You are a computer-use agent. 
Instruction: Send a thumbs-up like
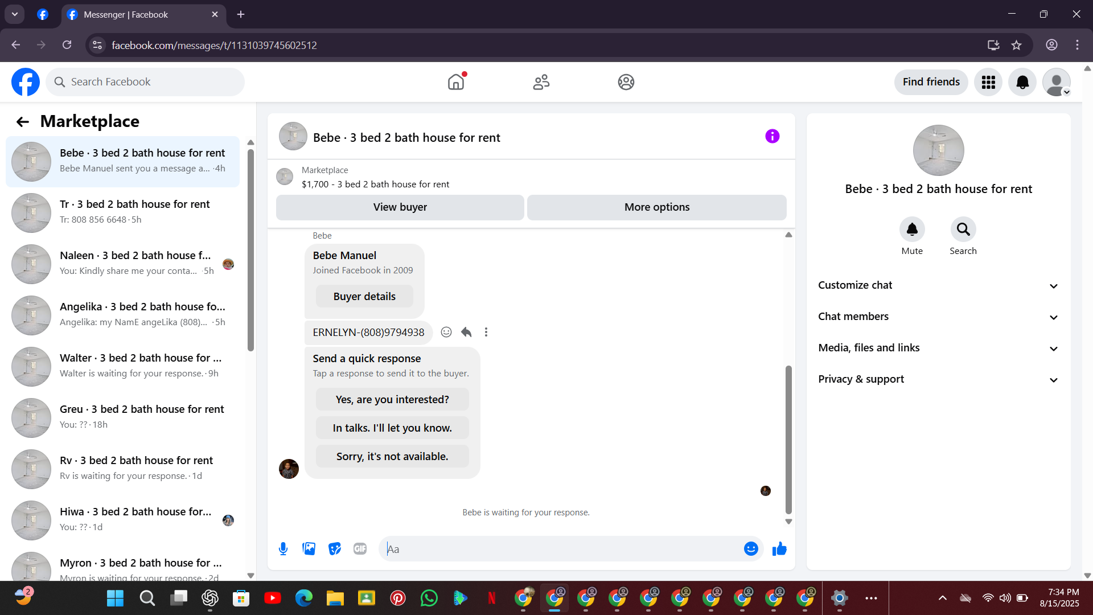[x=779, y=549]
